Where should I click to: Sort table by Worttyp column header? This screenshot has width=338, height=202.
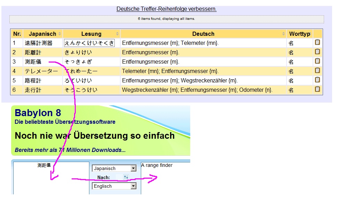[x=300, y=34]
